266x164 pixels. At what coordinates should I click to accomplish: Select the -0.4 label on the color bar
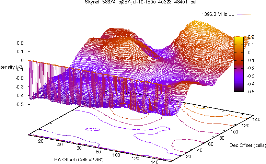coord(250,84)
